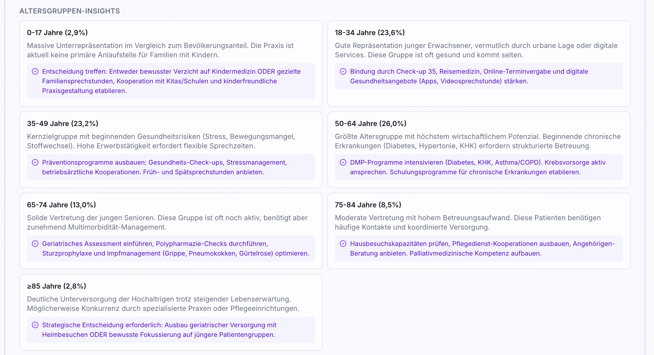Viewport: 654px width, 355px height.
Task: Click the purple recommendation text Geriatrisches Assessment einführen
Action: pyautogui.click(x=176, y=249)
